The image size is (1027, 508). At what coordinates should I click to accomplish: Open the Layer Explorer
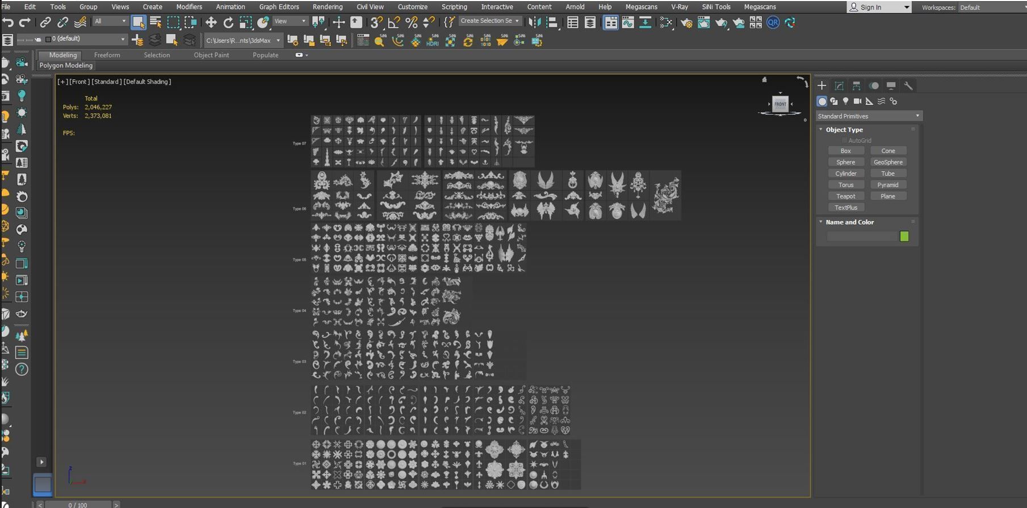590,22
